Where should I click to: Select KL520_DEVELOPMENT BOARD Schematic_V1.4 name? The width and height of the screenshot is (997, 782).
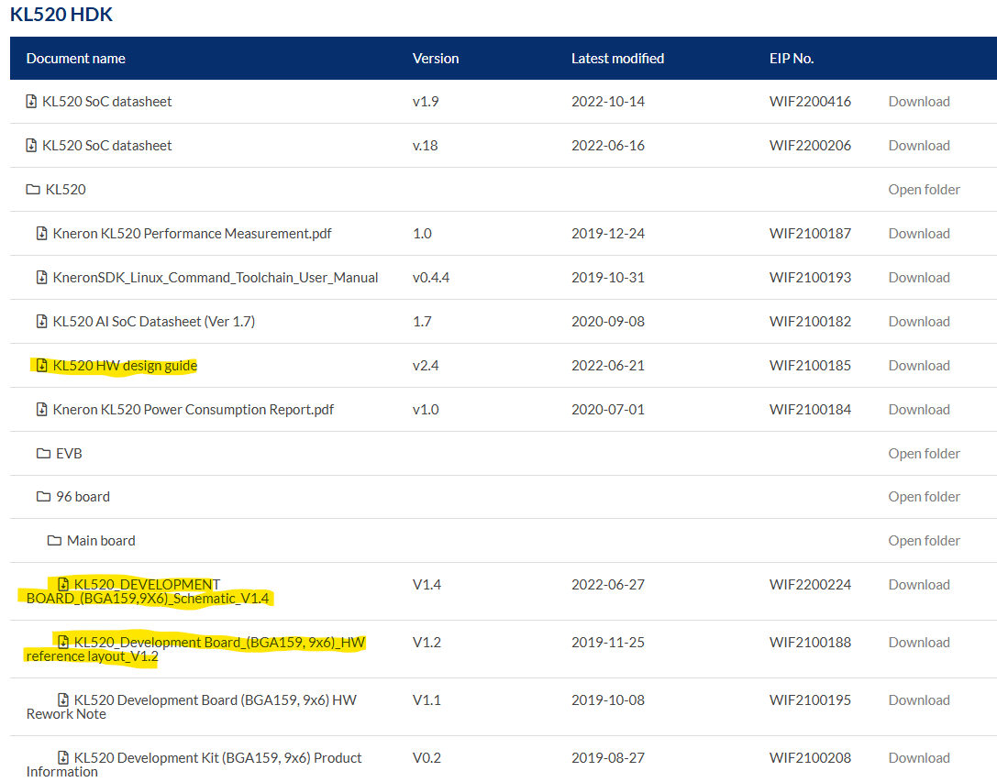[x=147, y=591]
